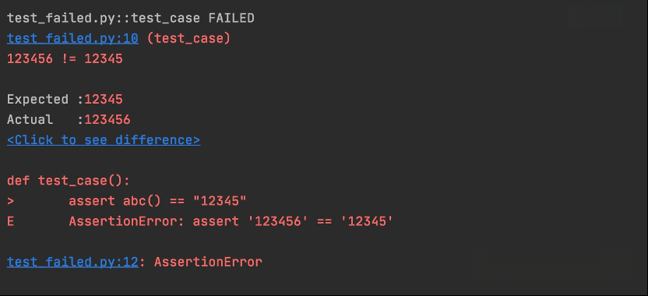The width and height of the screenshot is (648, 296).
Task: Click the 'Click to see difference' link
Action: click(104, 139)
